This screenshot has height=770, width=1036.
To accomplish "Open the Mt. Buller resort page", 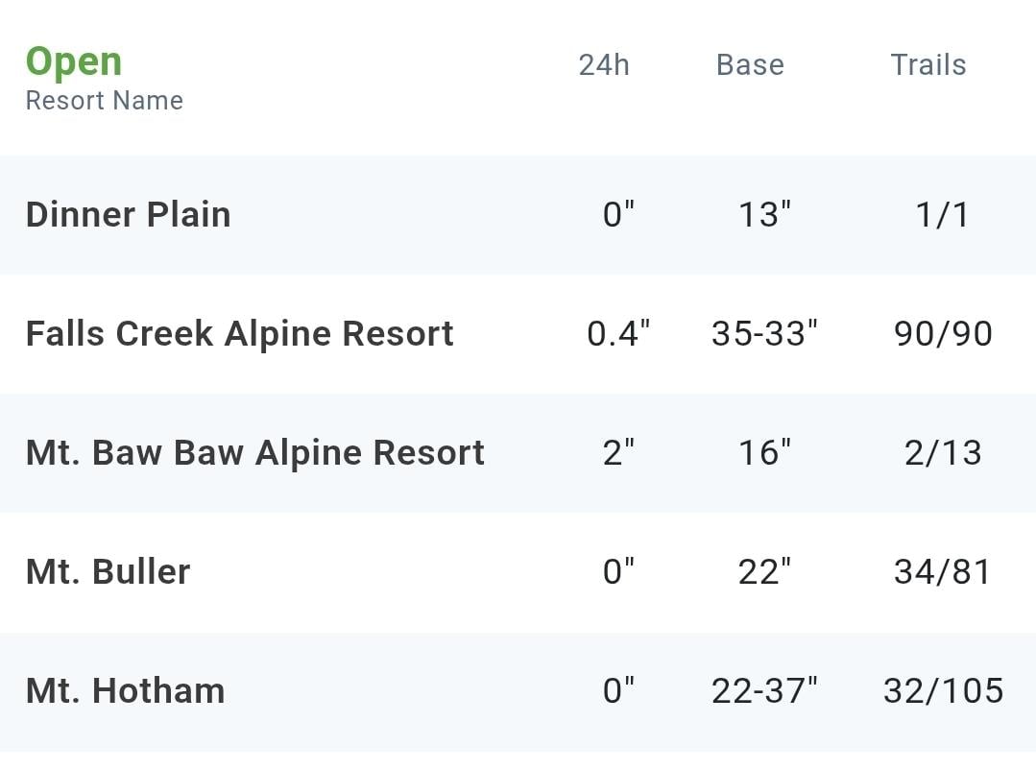I will [108, 571].
